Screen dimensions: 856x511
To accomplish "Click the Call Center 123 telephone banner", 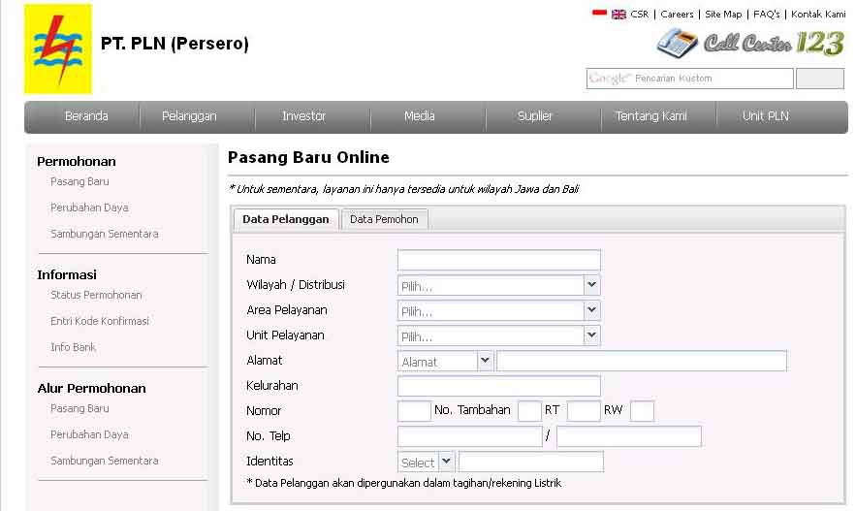I will pos(750,43).
